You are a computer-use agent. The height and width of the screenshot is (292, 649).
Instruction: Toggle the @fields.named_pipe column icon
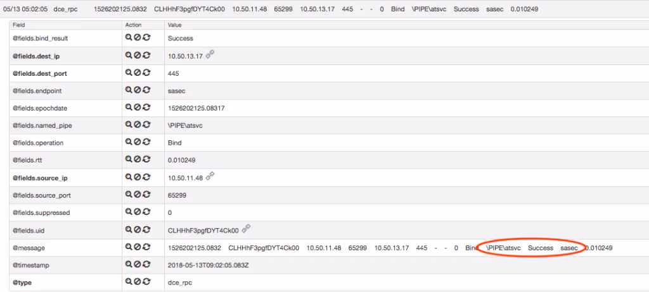click(146, 125)
